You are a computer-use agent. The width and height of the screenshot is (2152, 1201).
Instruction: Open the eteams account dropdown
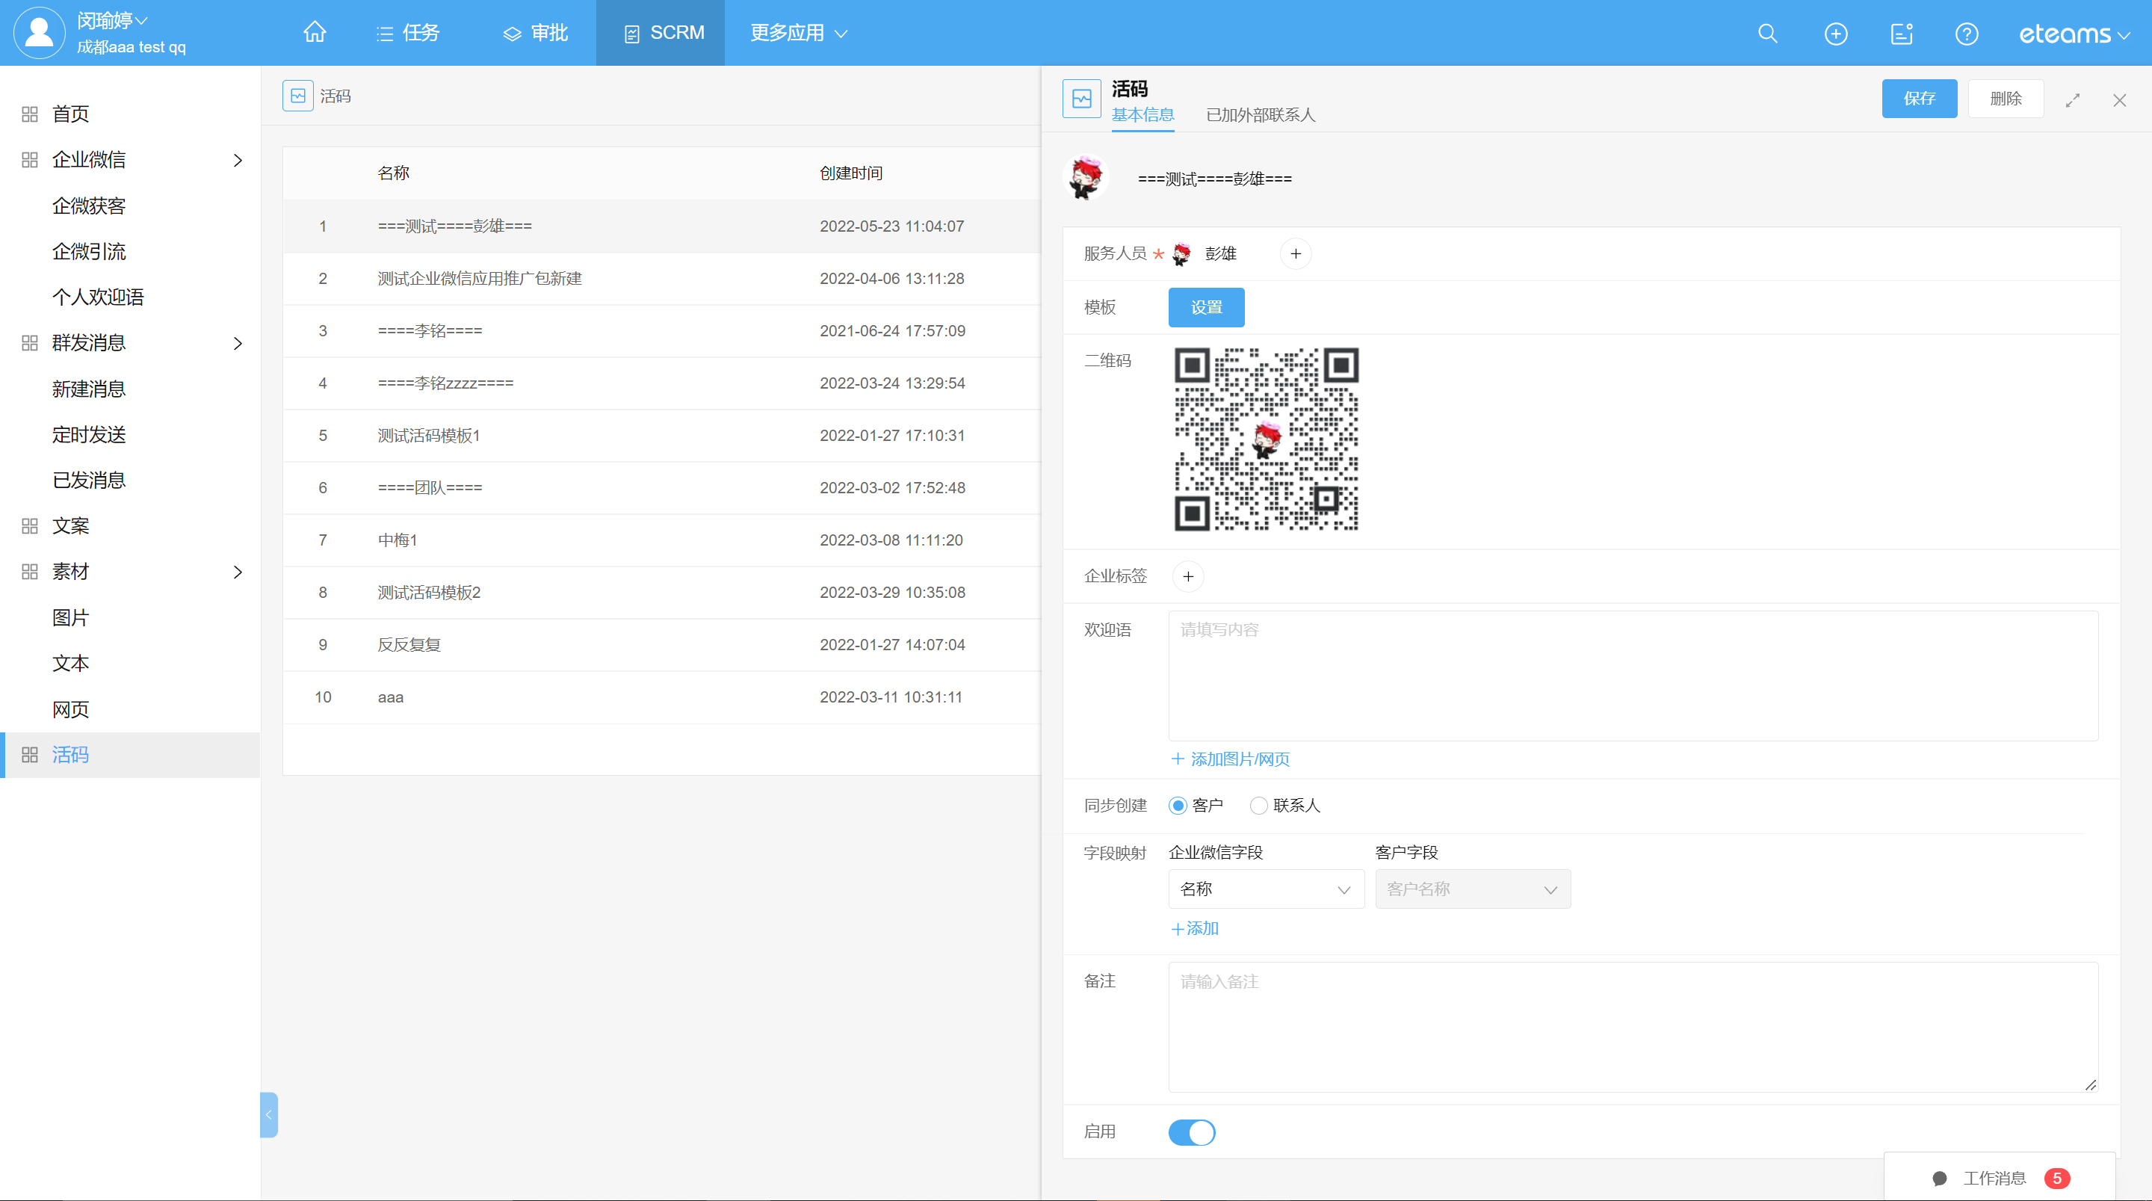(2074, 34)
